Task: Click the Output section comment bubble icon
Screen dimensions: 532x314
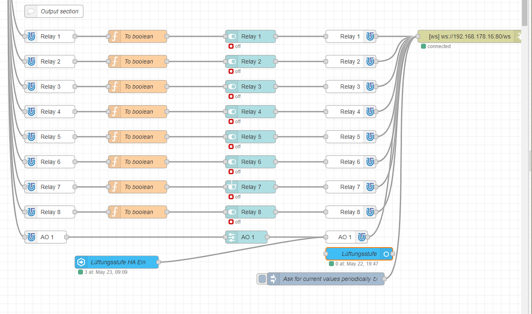Action: [31, 11]
